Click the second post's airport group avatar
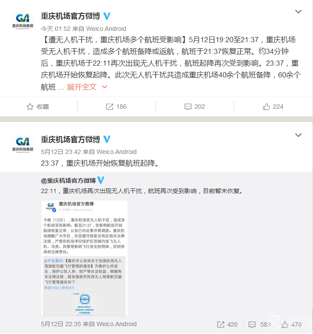 pyautogui.click(x=23, y=144)
